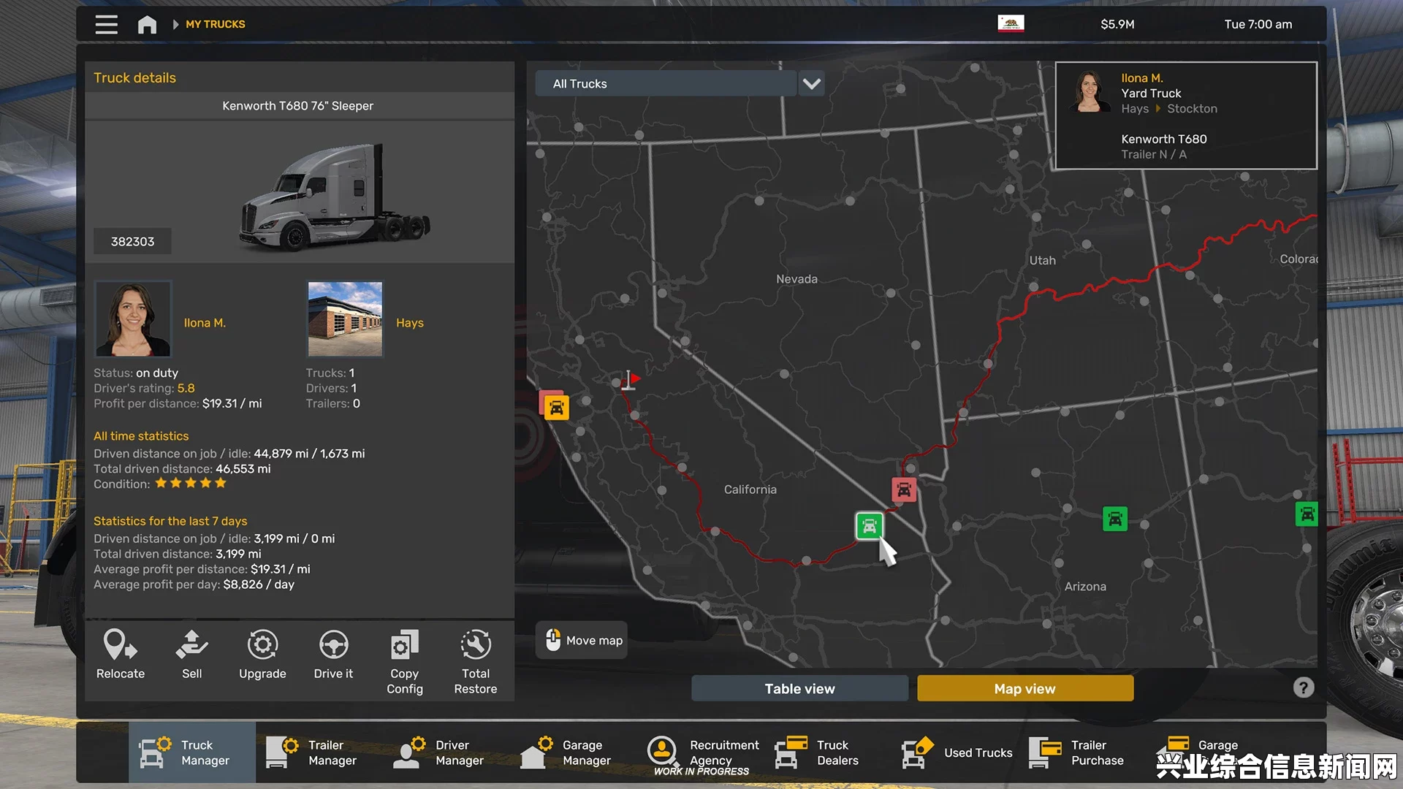Switch to Table view tab
The height and width of the screenshot is (789, 1403).
coord(799,688)
